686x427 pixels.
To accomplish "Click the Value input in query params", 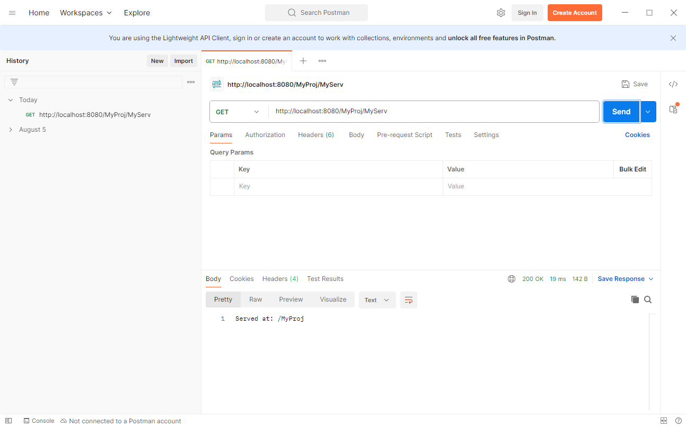I will click(x=547, y=186).
